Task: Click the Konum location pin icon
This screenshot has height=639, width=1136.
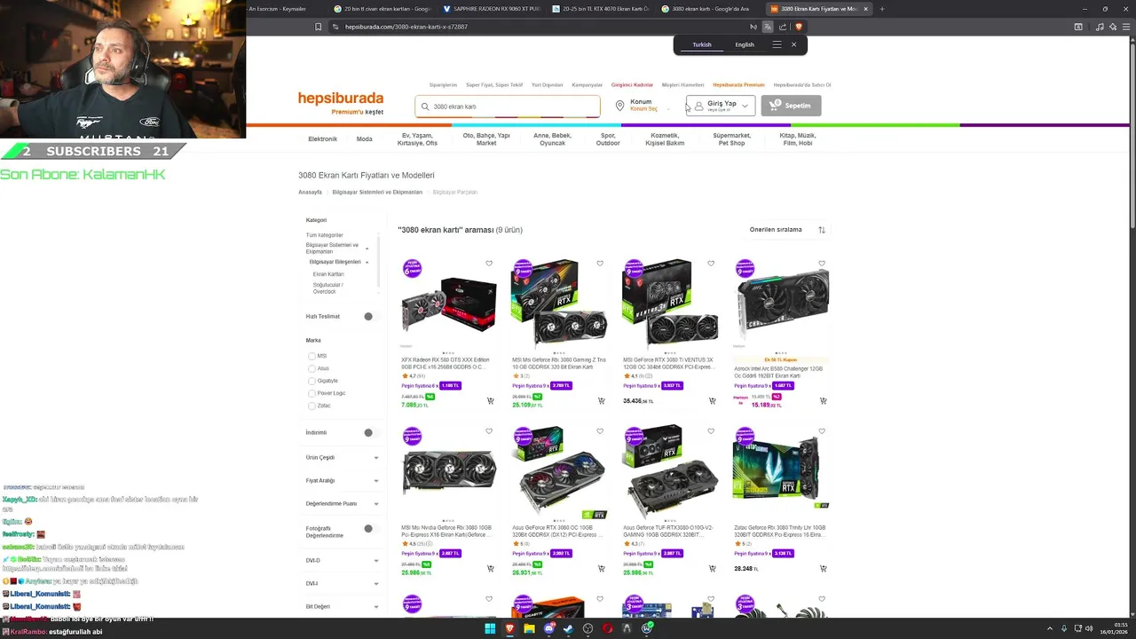Action: pyautogui.click(x=620, y=106)
